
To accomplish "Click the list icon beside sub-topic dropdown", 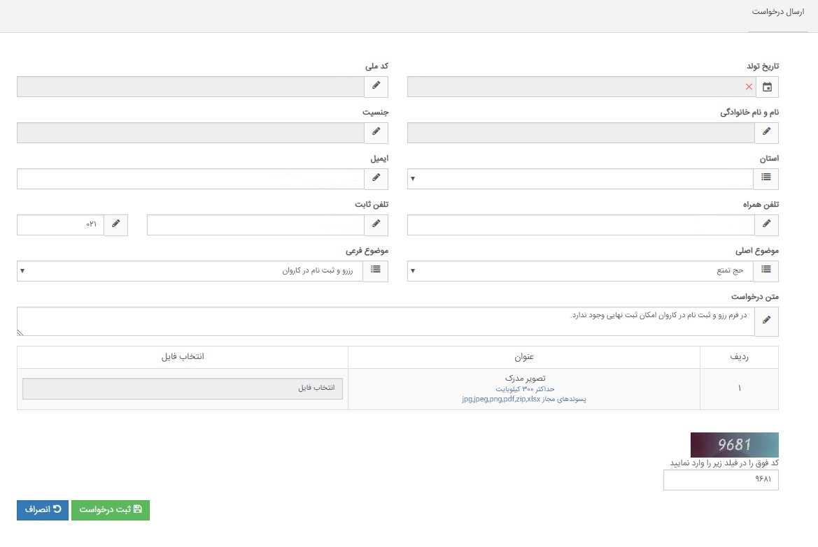I will point(376,270).
